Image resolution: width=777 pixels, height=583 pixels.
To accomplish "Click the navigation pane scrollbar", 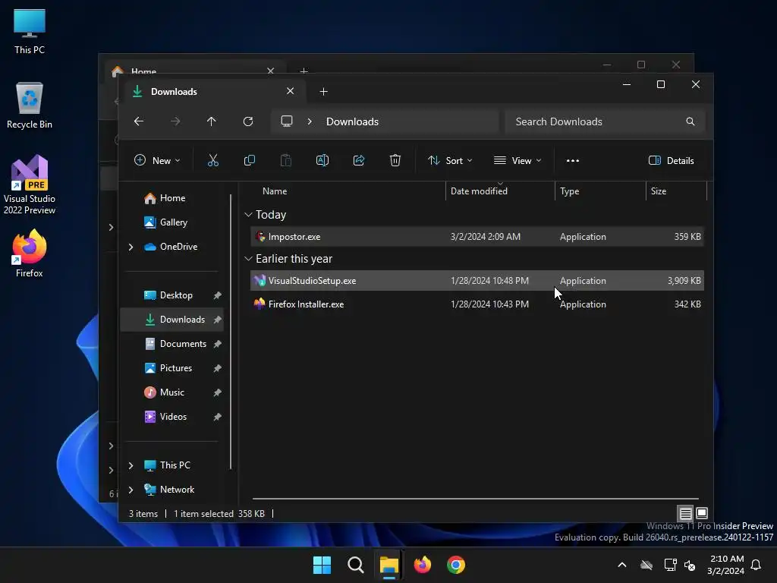I will coord(231,331).
